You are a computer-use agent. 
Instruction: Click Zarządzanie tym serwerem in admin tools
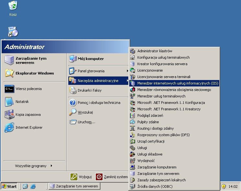174,174
